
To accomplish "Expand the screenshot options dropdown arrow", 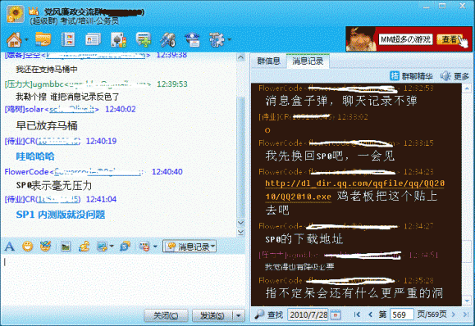I will tap(112, 247).
